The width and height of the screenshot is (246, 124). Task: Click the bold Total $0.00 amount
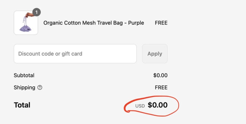click(x=158, y=105)
